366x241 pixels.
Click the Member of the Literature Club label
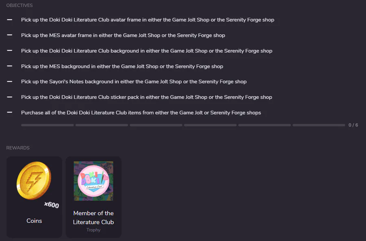tap(94, 218)
